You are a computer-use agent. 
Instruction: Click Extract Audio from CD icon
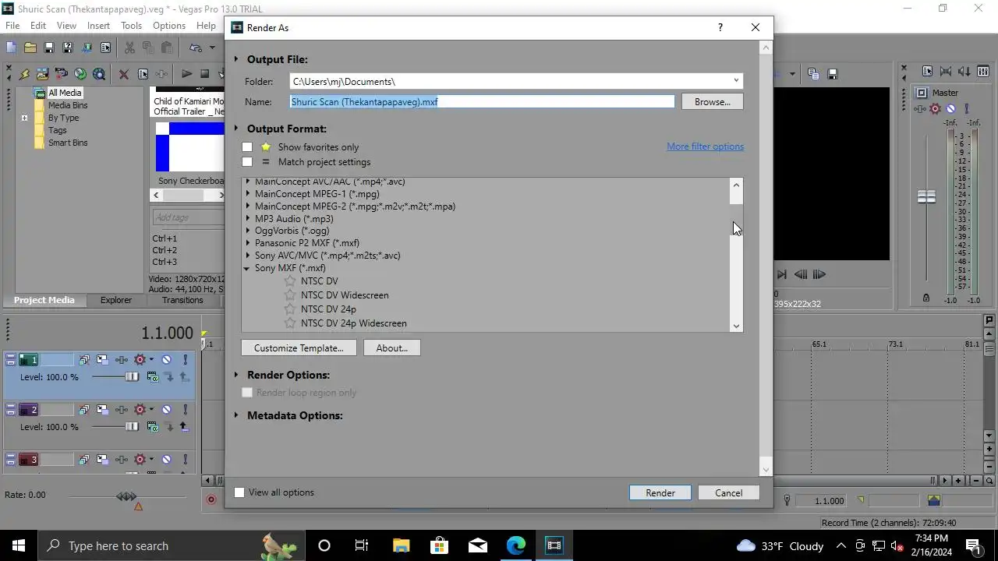coord(80,74)
